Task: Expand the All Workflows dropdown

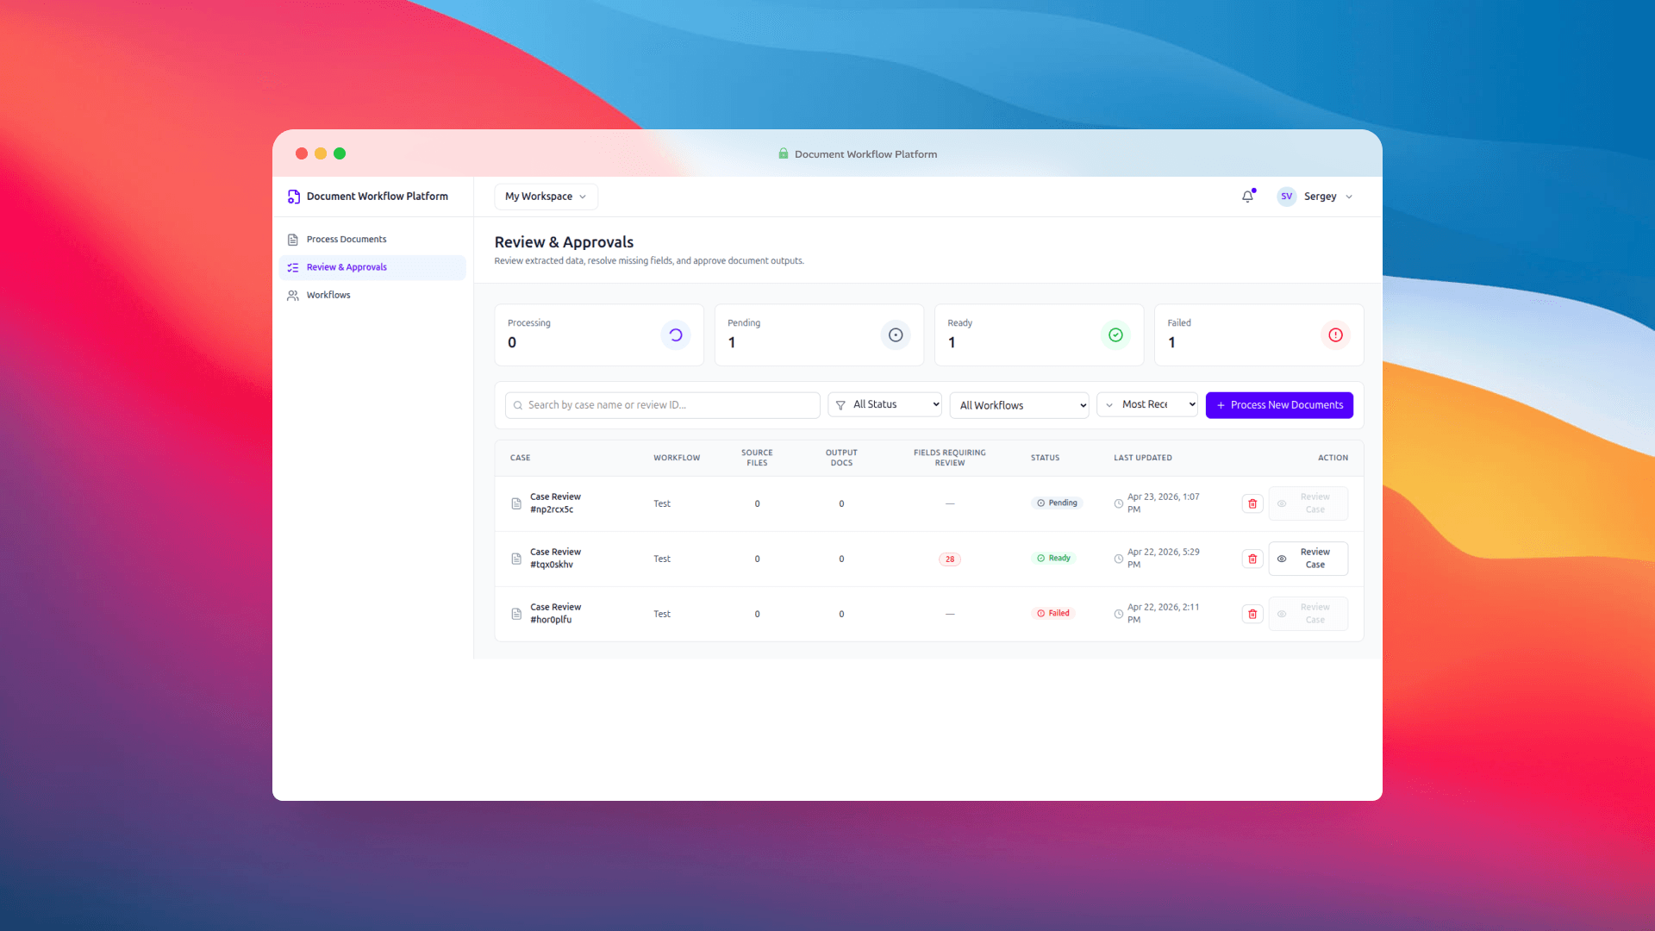Action: point(1019,404)
